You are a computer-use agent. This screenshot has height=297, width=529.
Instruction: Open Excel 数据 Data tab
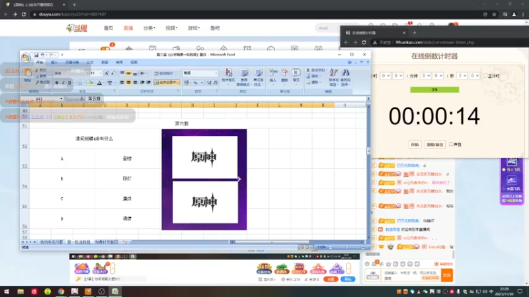[x=104, y=62]
